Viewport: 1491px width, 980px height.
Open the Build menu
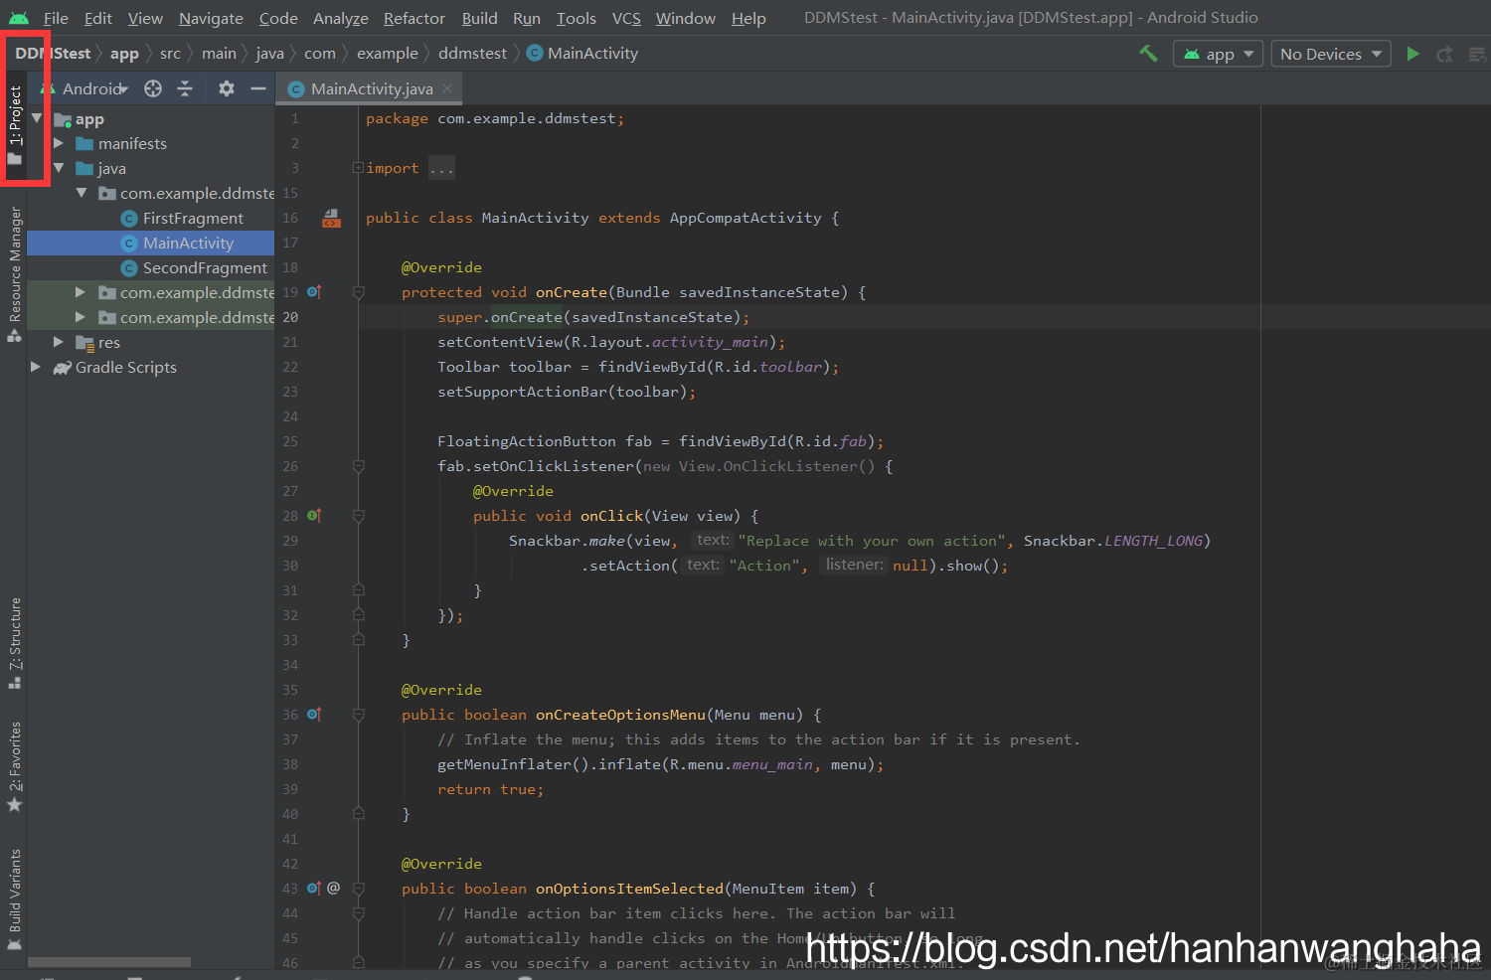tap(479, 18)
